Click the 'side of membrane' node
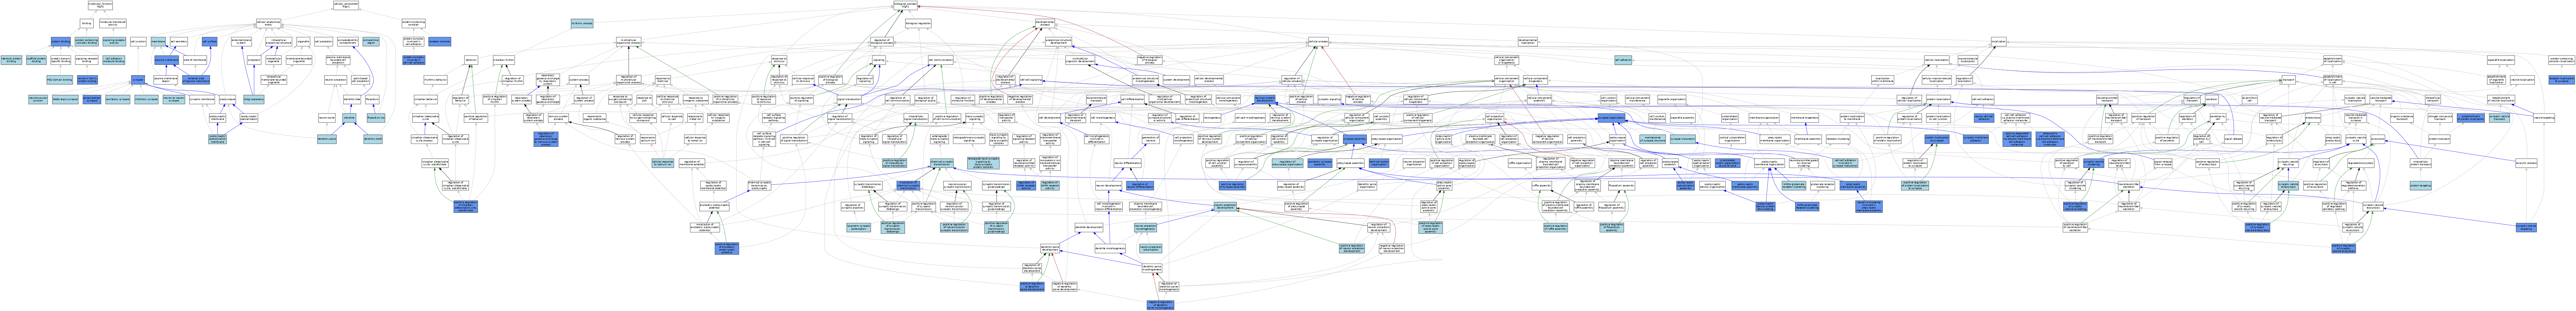 click(x=195, y=60)
